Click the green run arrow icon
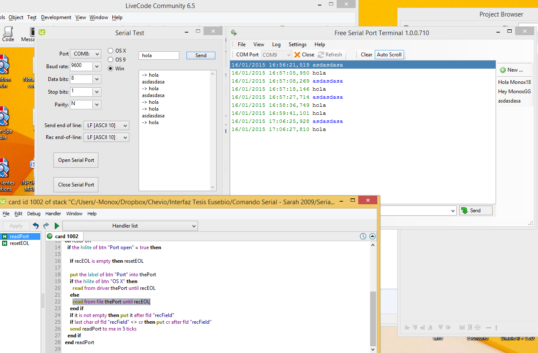 tap(57, 226)
